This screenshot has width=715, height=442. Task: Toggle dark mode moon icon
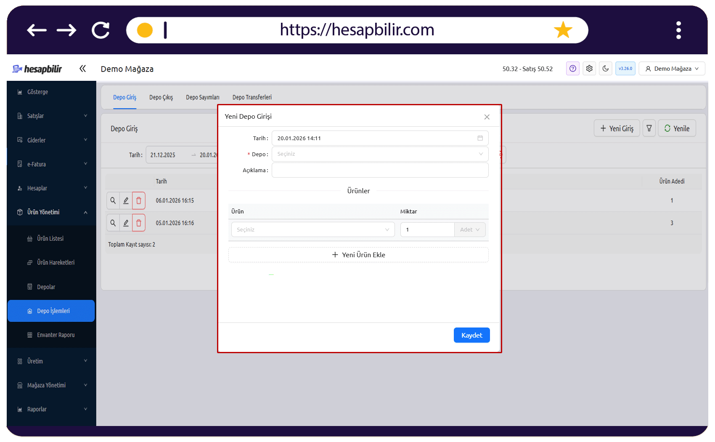coord(606,69)
